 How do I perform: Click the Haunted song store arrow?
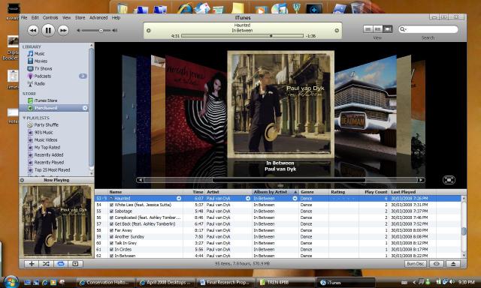pos(179,198)
